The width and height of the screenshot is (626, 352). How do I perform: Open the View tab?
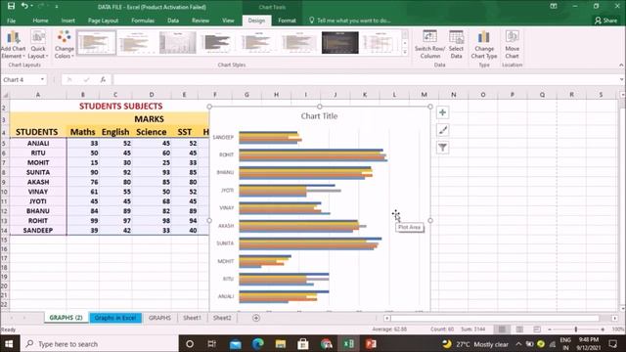point(228,21)
